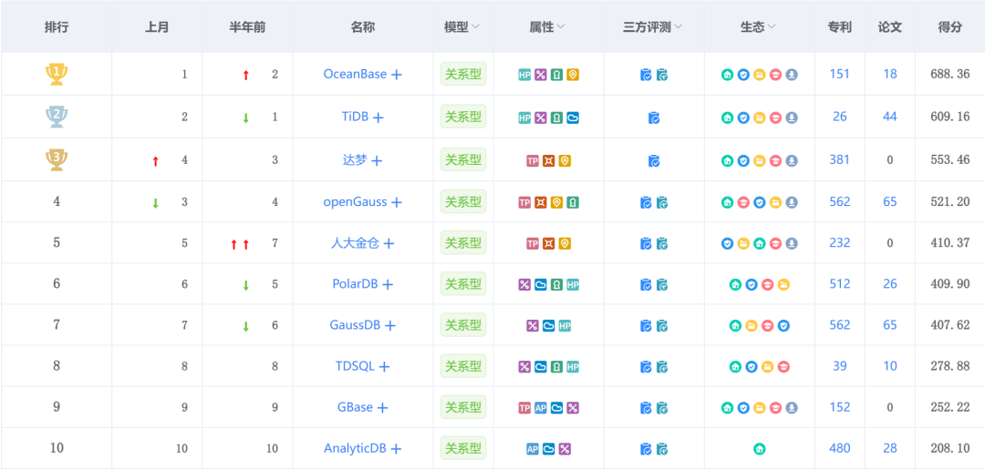The height and width of the screenshot is (470, 985).
Task: Click the AP attribute icon in AnalyticDB row
Action: pos(532,449)
